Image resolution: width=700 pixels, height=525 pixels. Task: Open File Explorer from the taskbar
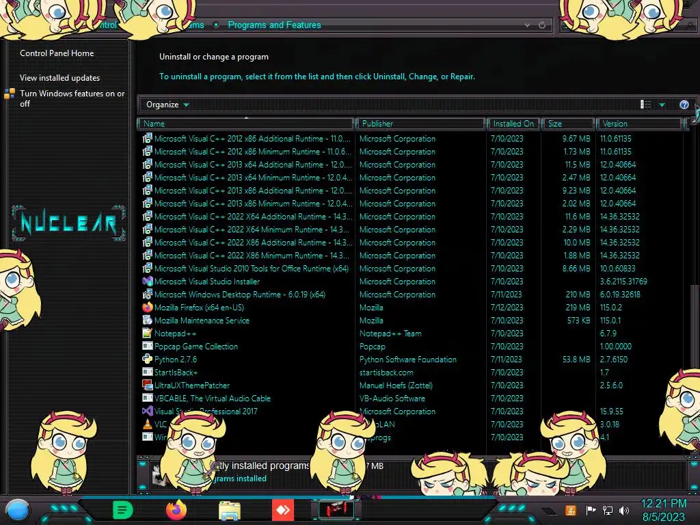click(x=230, y=510)
